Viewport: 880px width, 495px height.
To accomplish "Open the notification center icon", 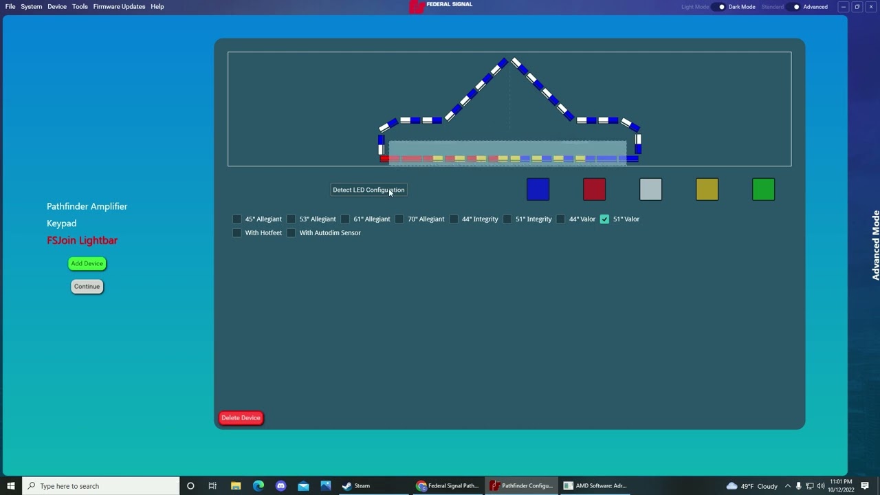I will [866, 486].
